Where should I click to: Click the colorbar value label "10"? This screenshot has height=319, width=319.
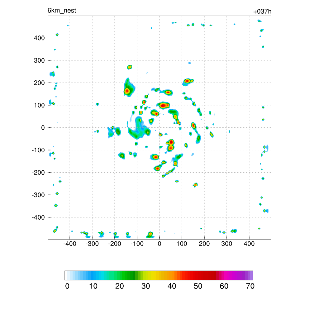[93, 286]
